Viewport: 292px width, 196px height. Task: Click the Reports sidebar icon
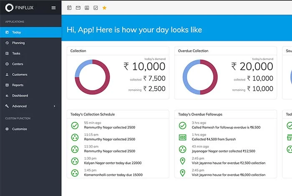(7, 85)
